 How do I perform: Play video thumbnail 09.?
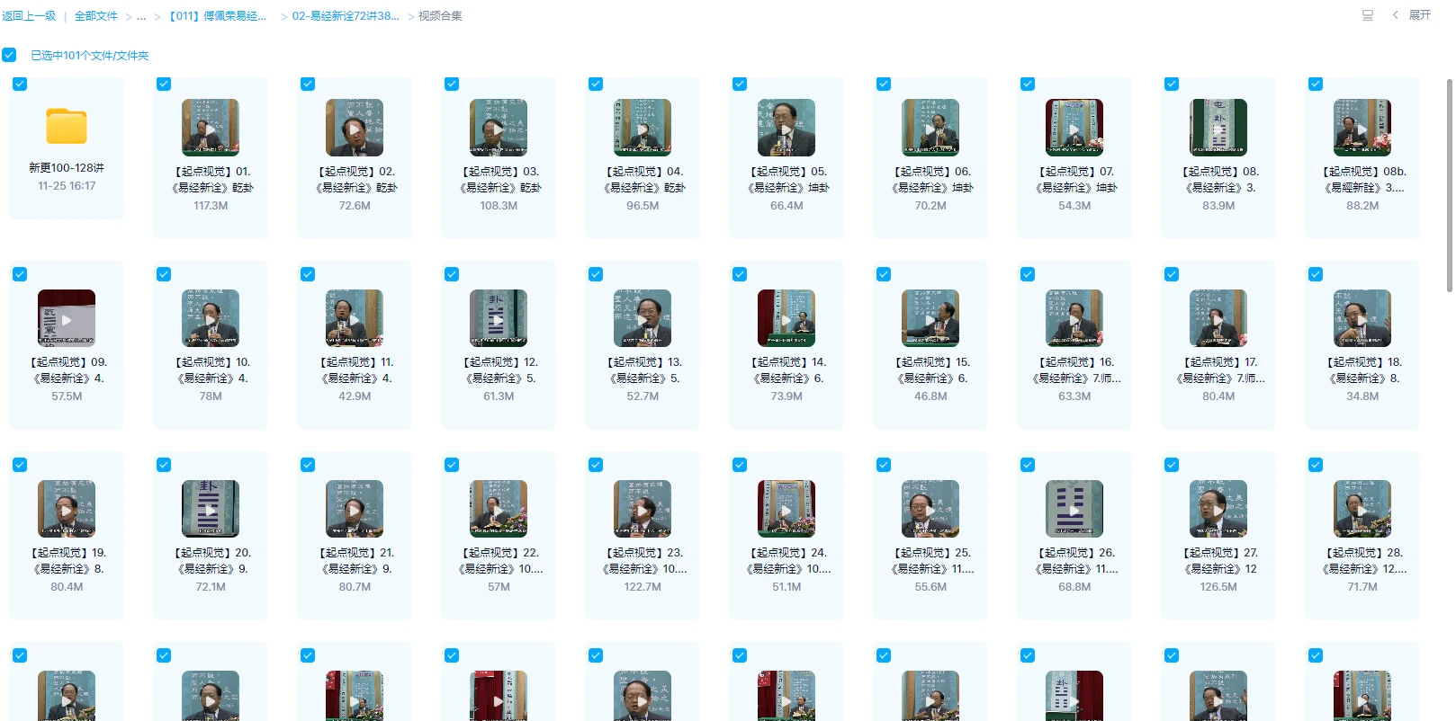[x=67, y=318]
